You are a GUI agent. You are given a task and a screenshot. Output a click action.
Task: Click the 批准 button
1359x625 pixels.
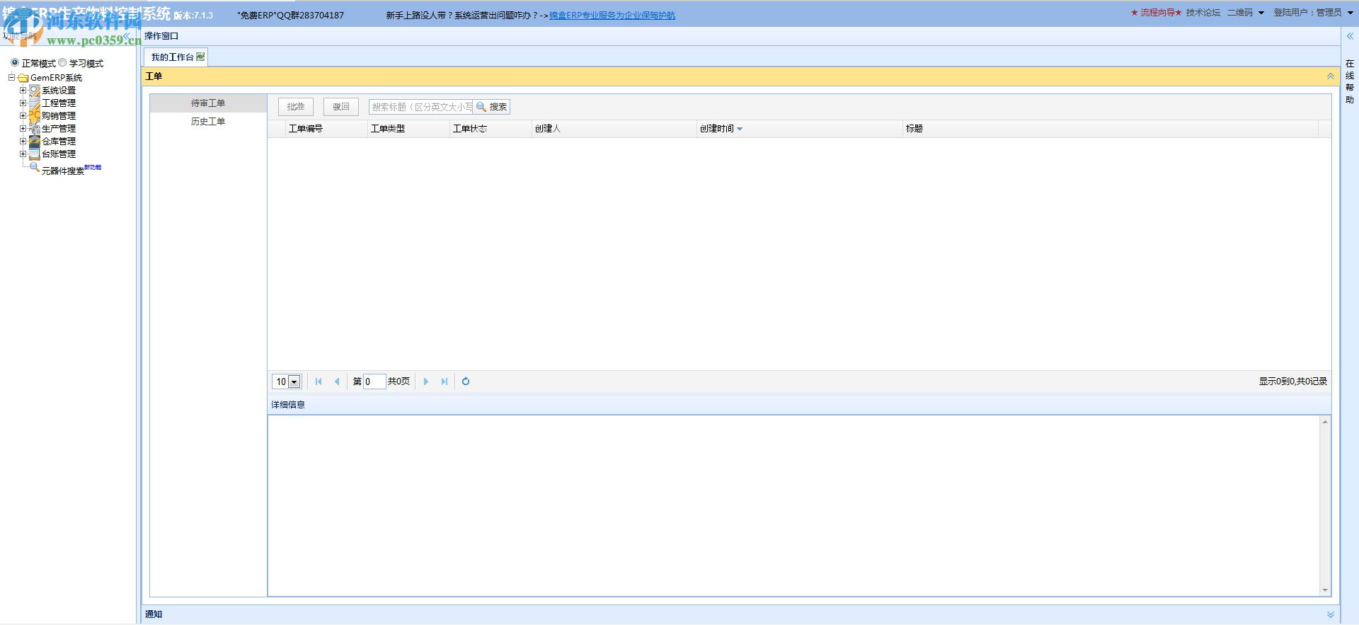[x=296, y=107]
